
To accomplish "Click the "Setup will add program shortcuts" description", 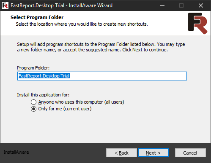I will (x=101, y=47).
